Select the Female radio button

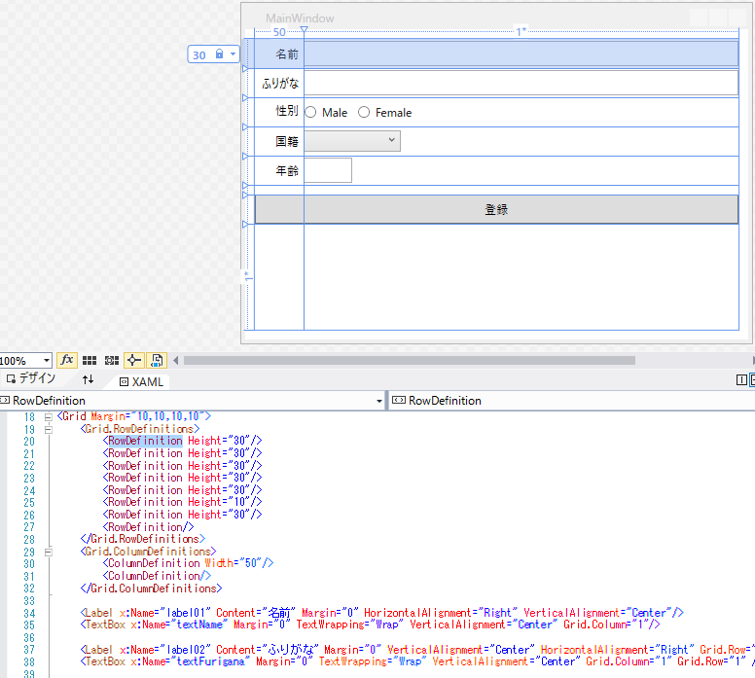(364, 112)
